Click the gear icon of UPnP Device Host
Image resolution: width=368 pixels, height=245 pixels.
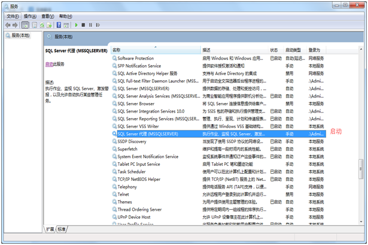tap(114, 217)
